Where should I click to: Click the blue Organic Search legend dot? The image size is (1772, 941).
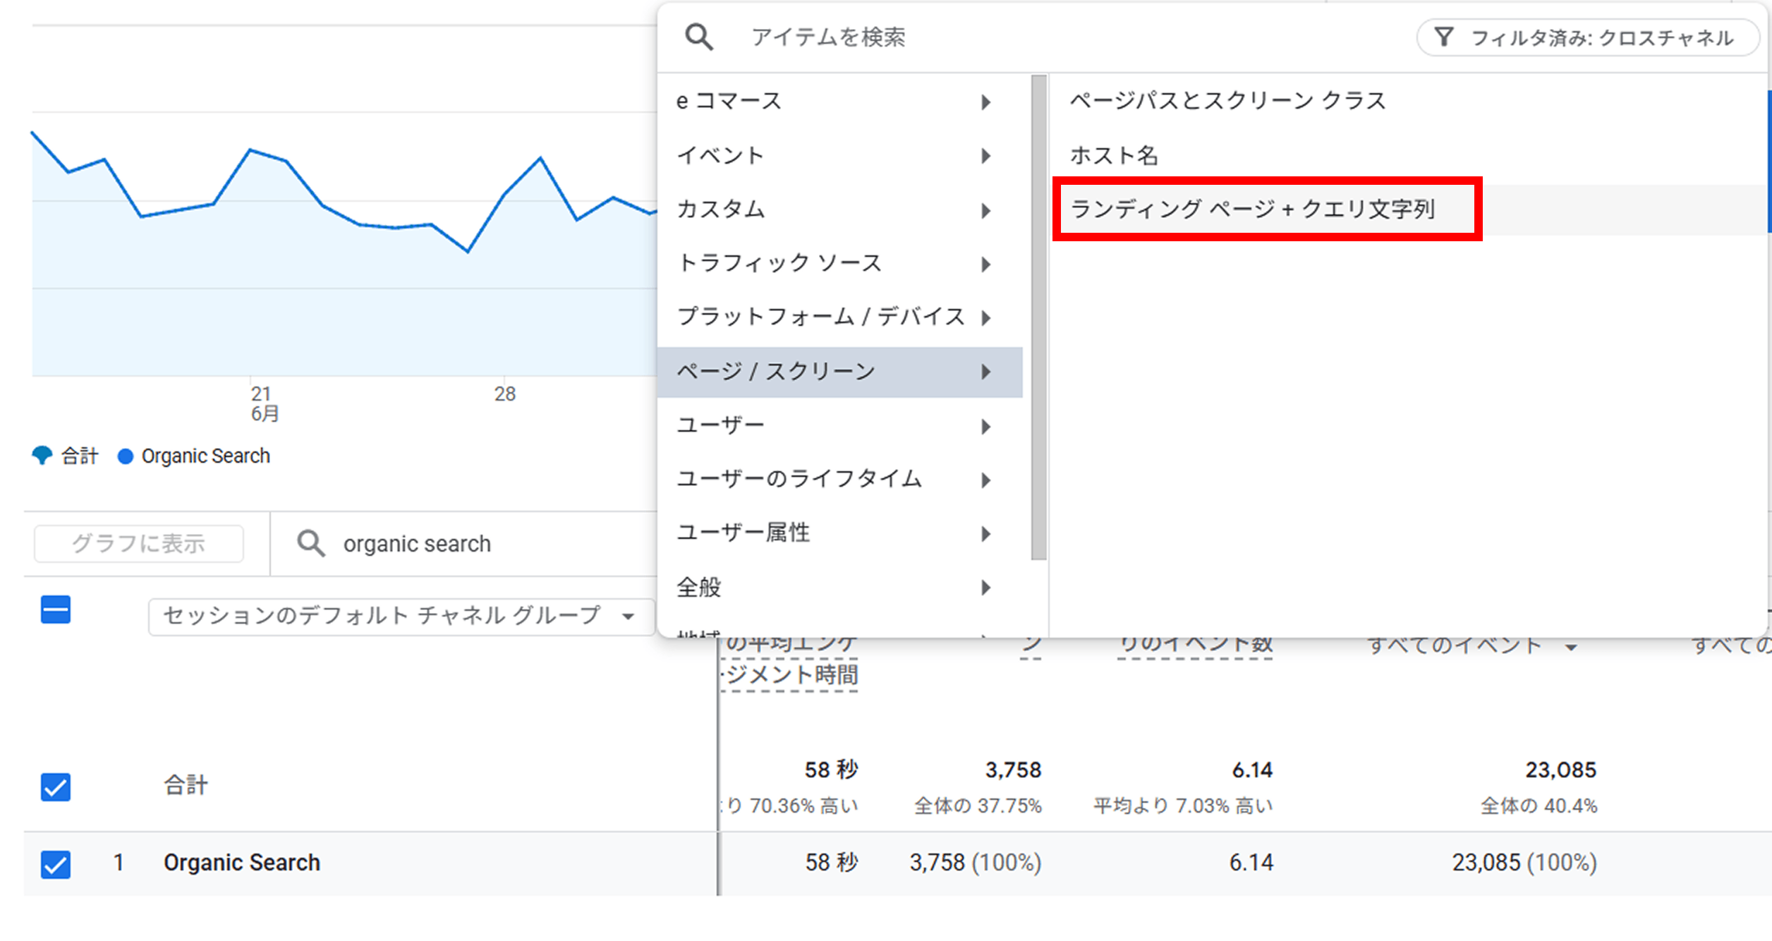coord(126,456)
